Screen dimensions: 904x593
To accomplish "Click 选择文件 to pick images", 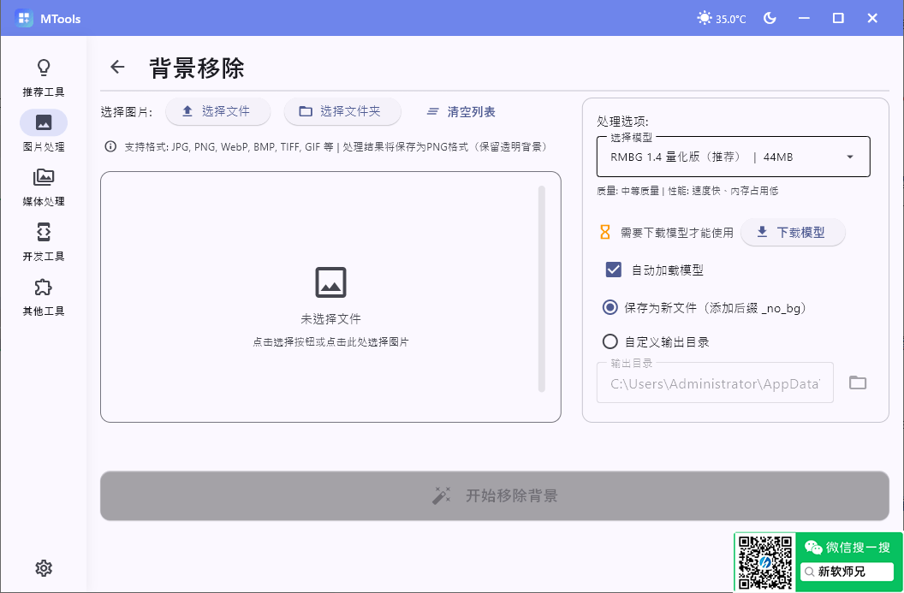I will (x=217, y=111).
